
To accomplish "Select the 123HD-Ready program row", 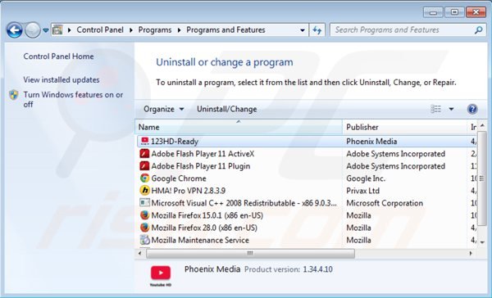I will 307,142.
